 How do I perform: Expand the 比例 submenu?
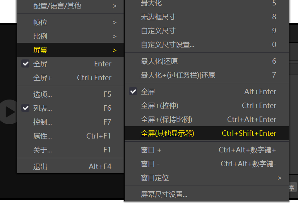point(70,36)
